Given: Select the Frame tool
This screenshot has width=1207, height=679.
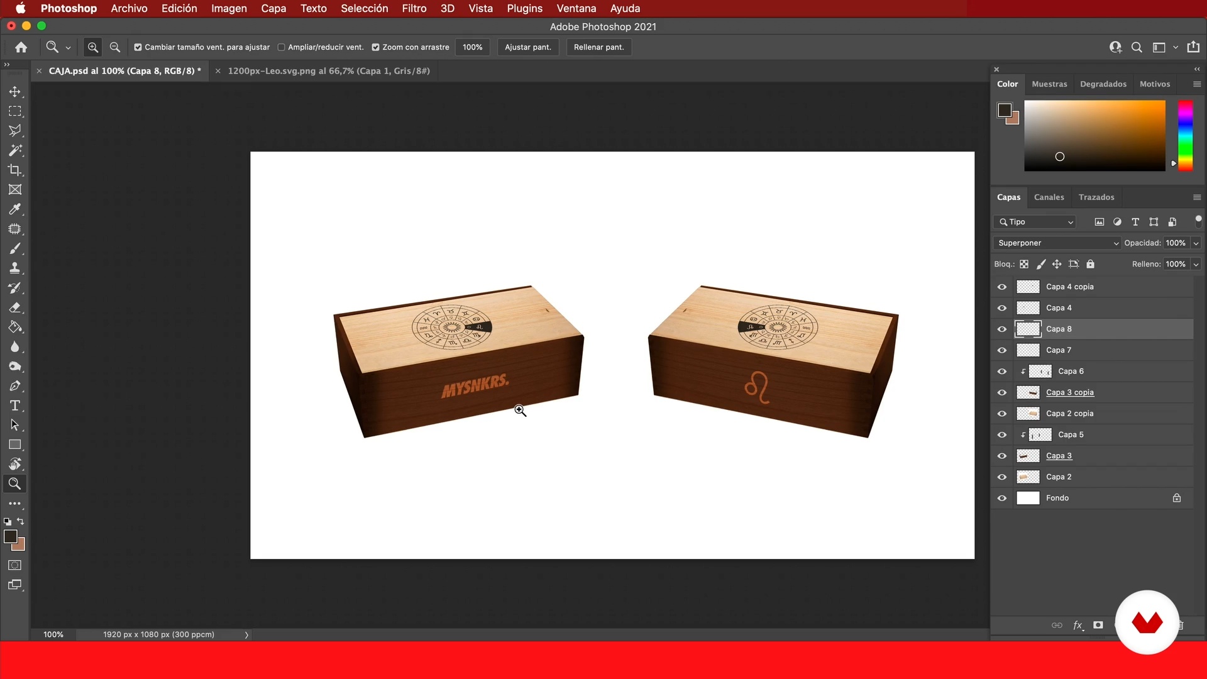Looking at the screenshot, I should pos(15,189).
